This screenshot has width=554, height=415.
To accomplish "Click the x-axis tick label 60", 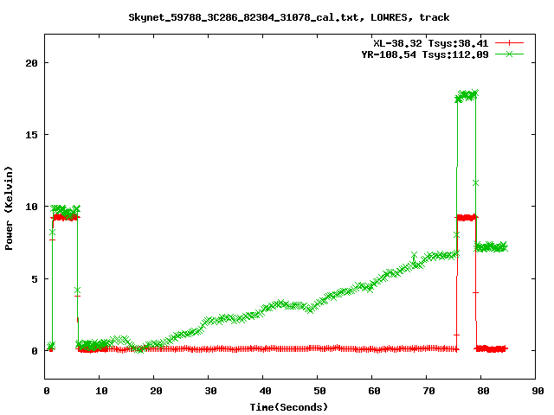I will point(374,391).
